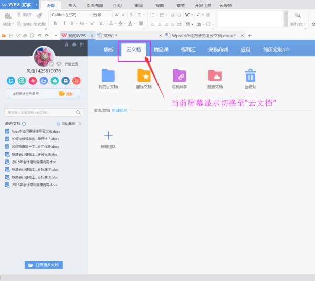
Task: Click the 升级会员 link
Action: point(71,64)
